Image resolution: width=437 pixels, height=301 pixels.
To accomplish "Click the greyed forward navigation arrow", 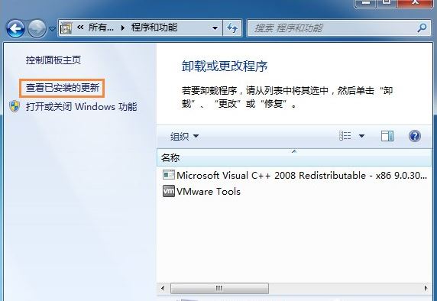I will pyautogui.click(x=37, y=28).
